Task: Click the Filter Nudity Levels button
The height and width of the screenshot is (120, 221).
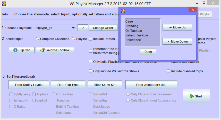Action: pos(29,85)
